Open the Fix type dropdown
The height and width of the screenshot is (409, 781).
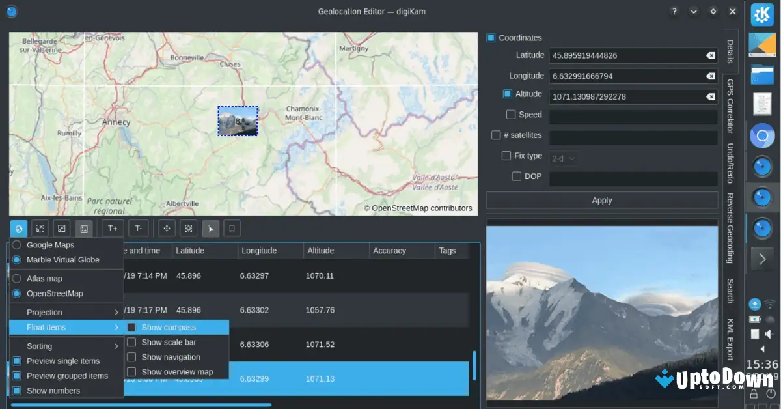pyautogui.click(x=563, y=156)
